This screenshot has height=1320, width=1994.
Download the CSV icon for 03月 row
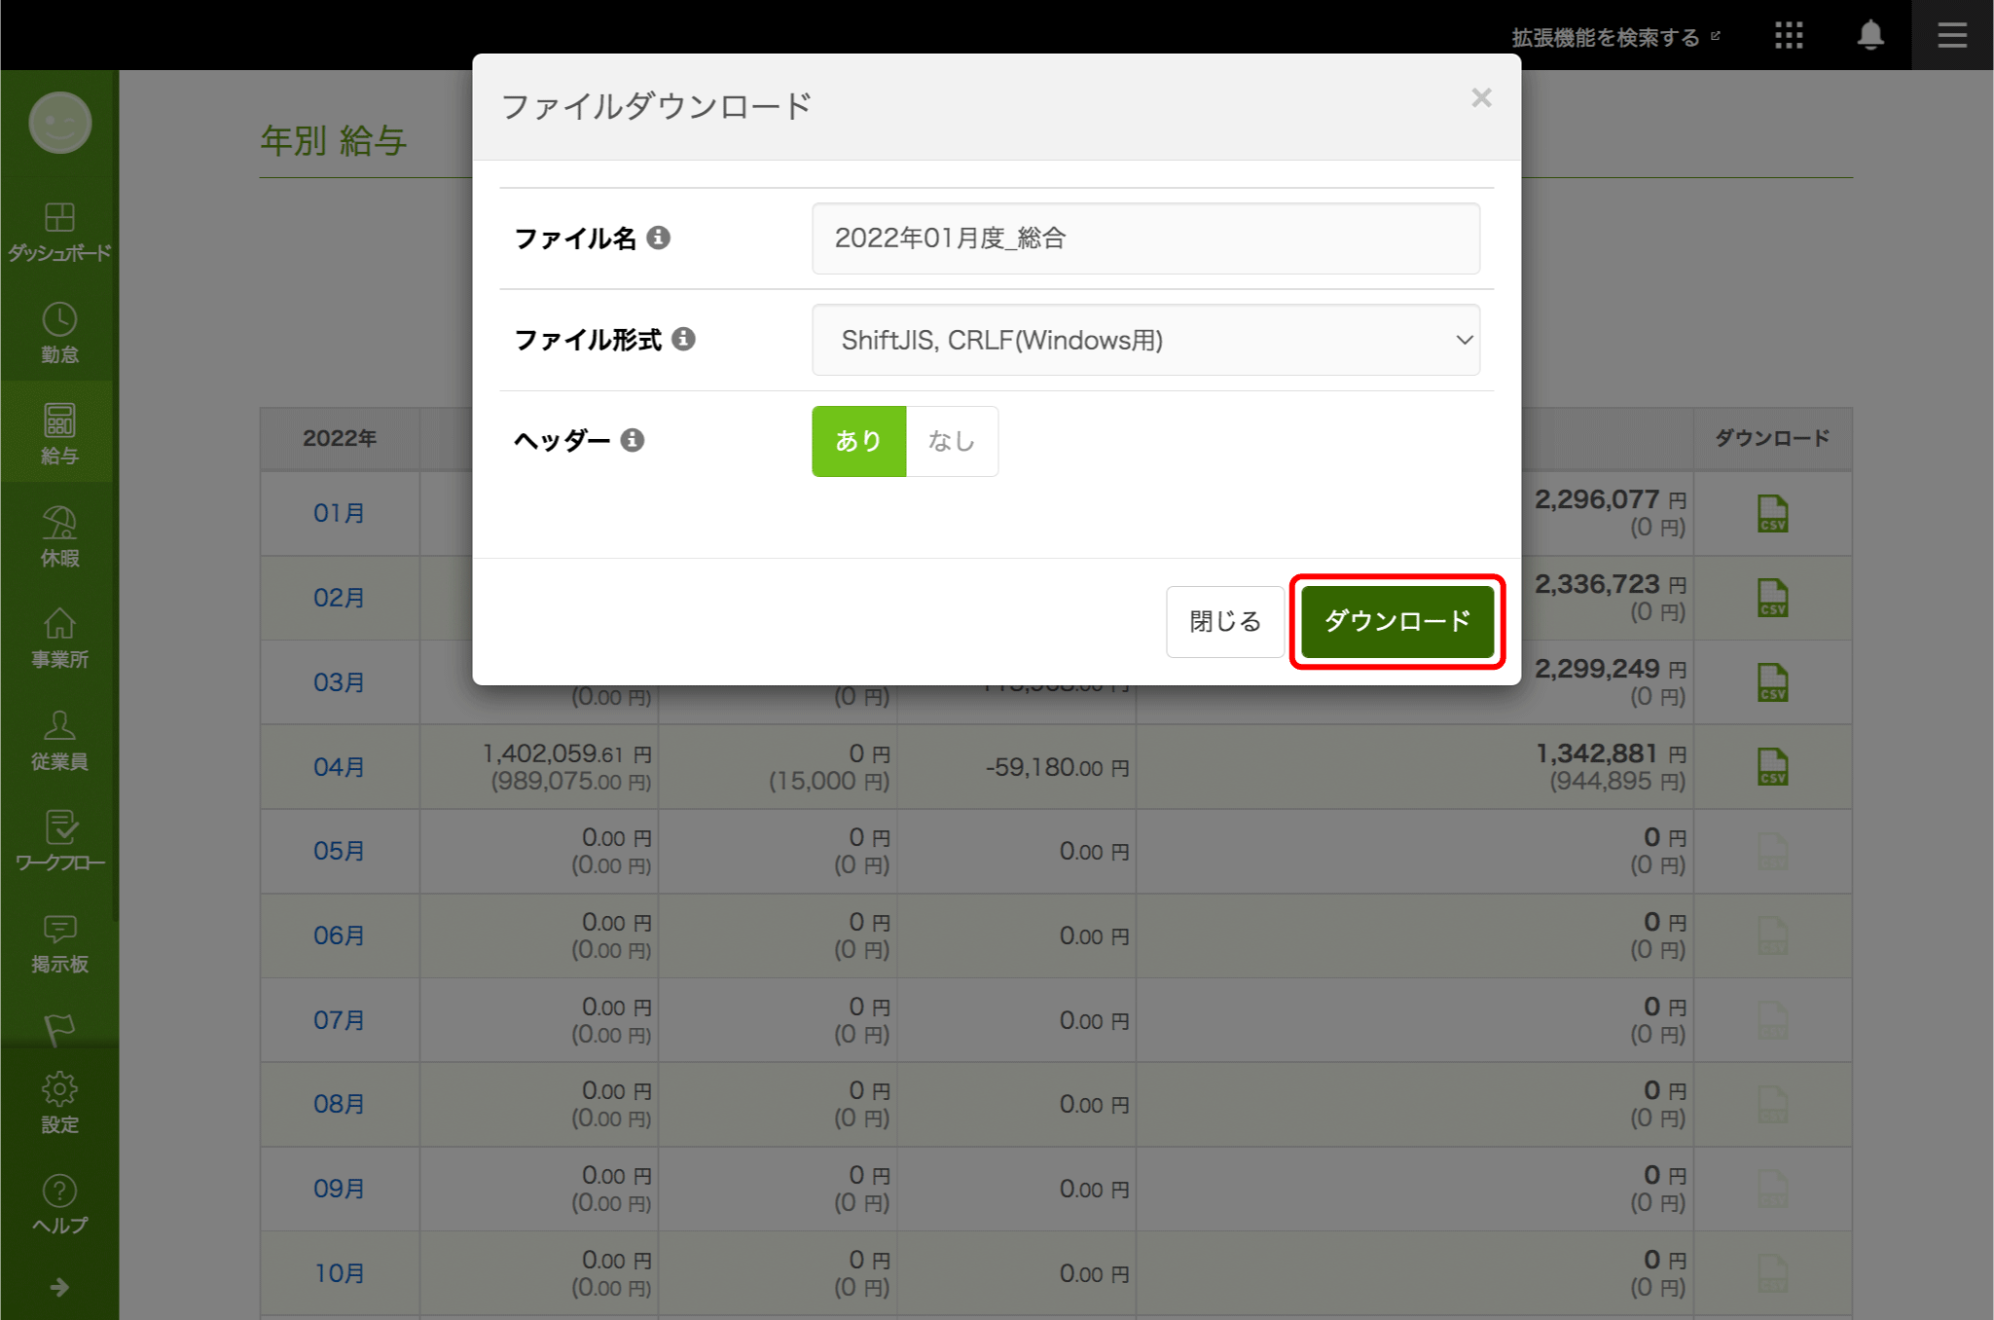click(x=1772, y=682)
